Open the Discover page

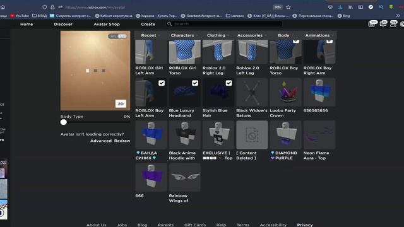coord(63,24)
